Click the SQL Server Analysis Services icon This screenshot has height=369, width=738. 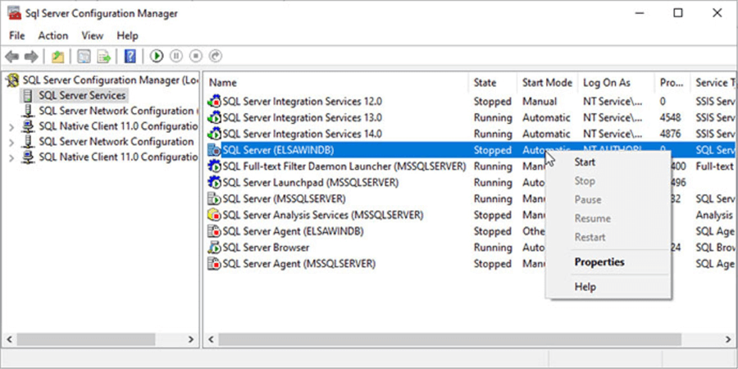click(x=214, y=215)
